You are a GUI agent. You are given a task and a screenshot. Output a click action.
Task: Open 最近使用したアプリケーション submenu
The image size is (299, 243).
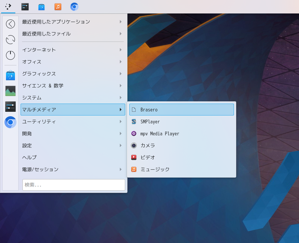(73, 22)
